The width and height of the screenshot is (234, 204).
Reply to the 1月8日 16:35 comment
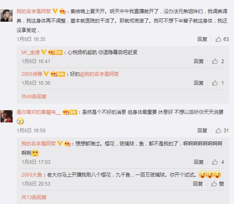pyautogui.click(x=202, y=39)
